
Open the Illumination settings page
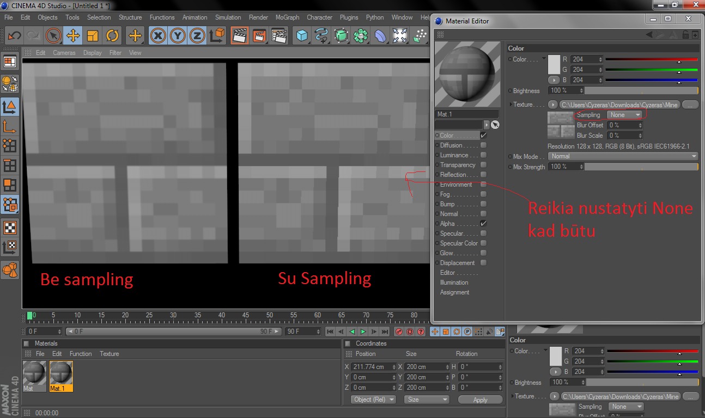click(454, 282)
